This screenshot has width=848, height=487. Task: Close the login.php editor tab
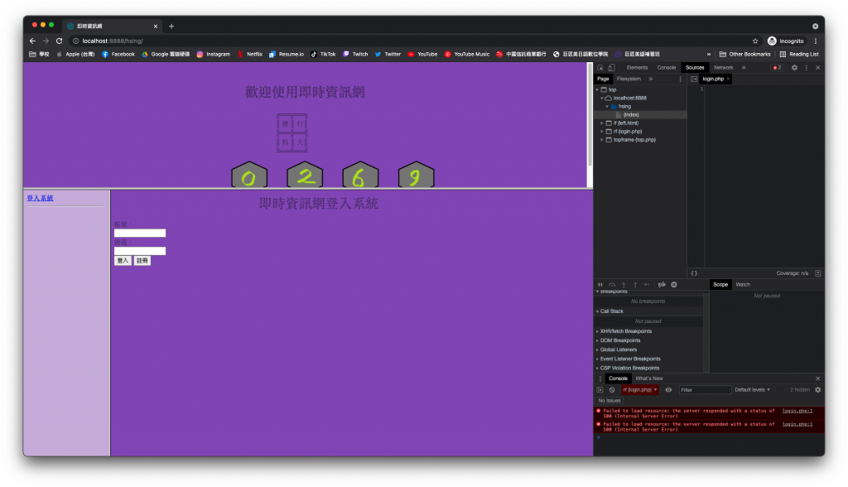pyautogui.click(x=729, y=79)
